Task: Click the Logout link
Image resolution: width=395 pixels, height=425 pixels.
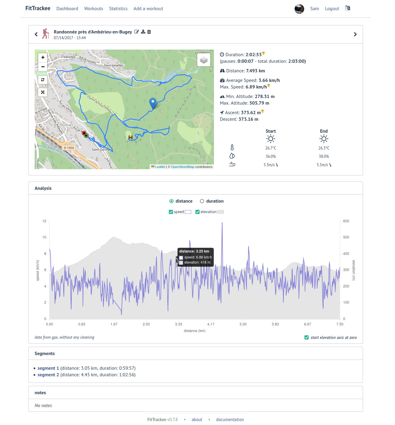Action: 332,9
